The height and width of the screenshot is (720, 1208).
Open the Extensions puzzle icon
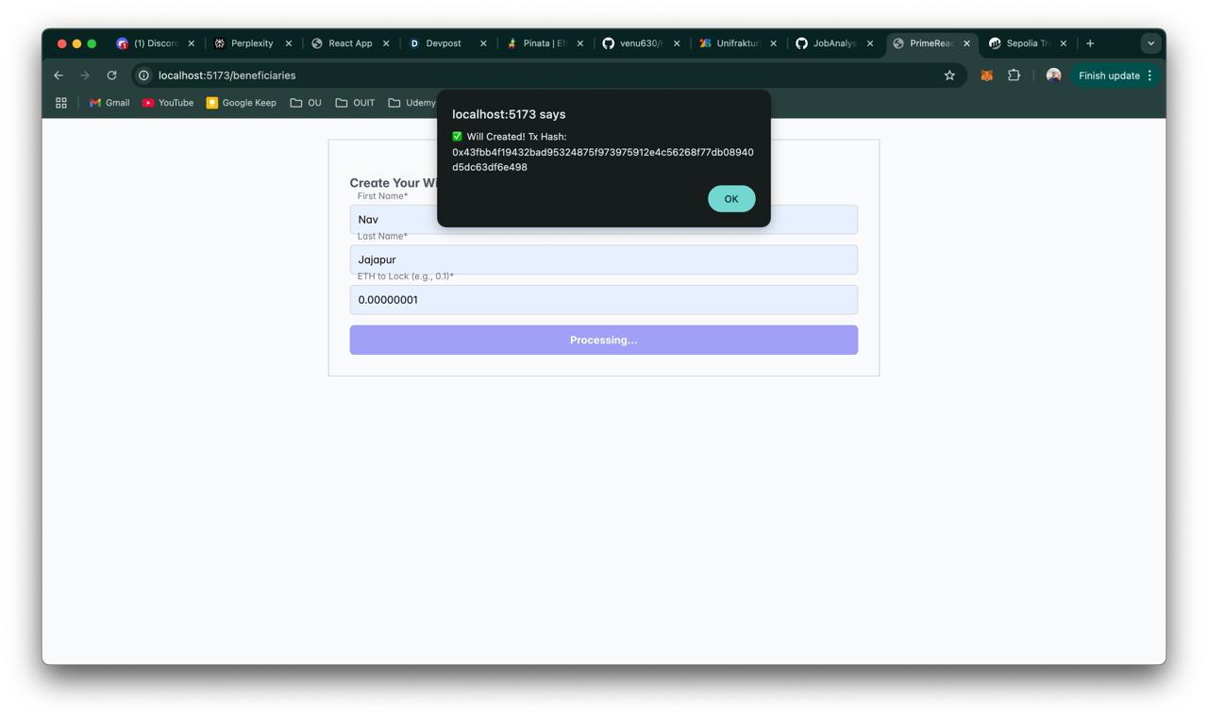(x=1014, y=75)
